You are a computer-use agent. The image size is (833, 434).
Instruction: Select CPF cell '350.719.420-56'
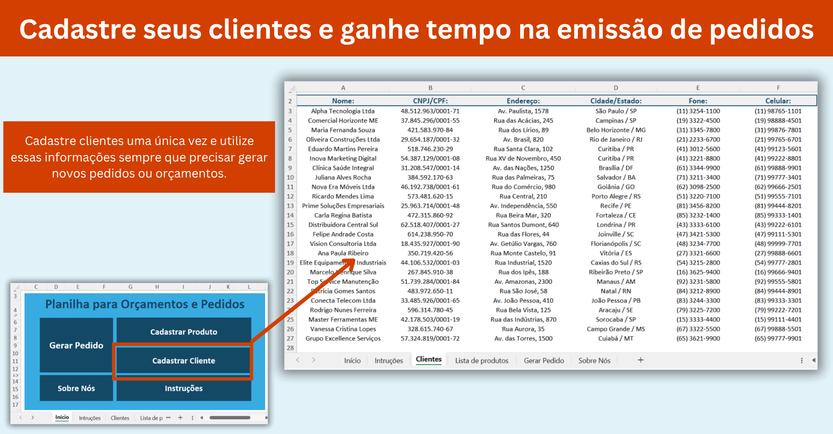[430, 253]
